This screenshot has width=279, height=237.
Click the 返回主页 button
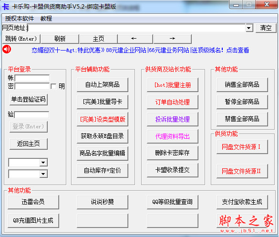[x=29, y=144]
